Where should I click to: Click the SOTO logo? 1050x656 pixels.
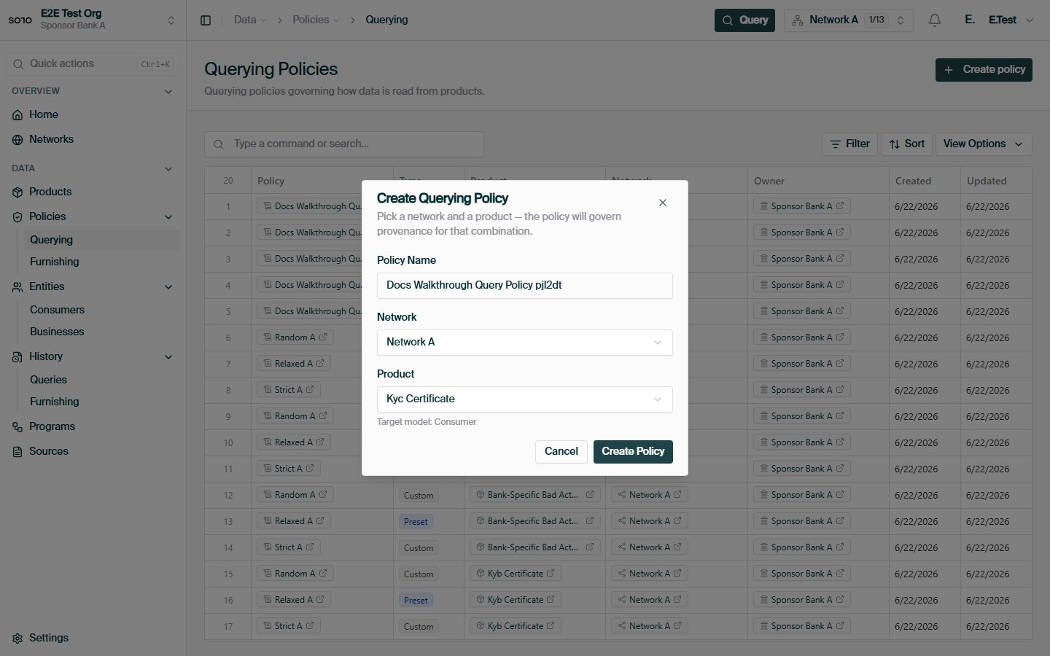click(x=20, y=20)
